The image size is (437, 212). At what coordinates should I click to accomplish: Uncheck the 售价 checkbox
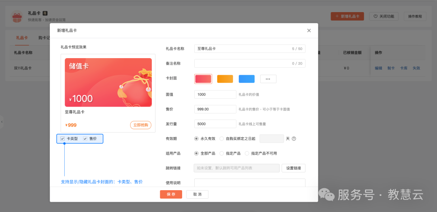tap(85, 139)
